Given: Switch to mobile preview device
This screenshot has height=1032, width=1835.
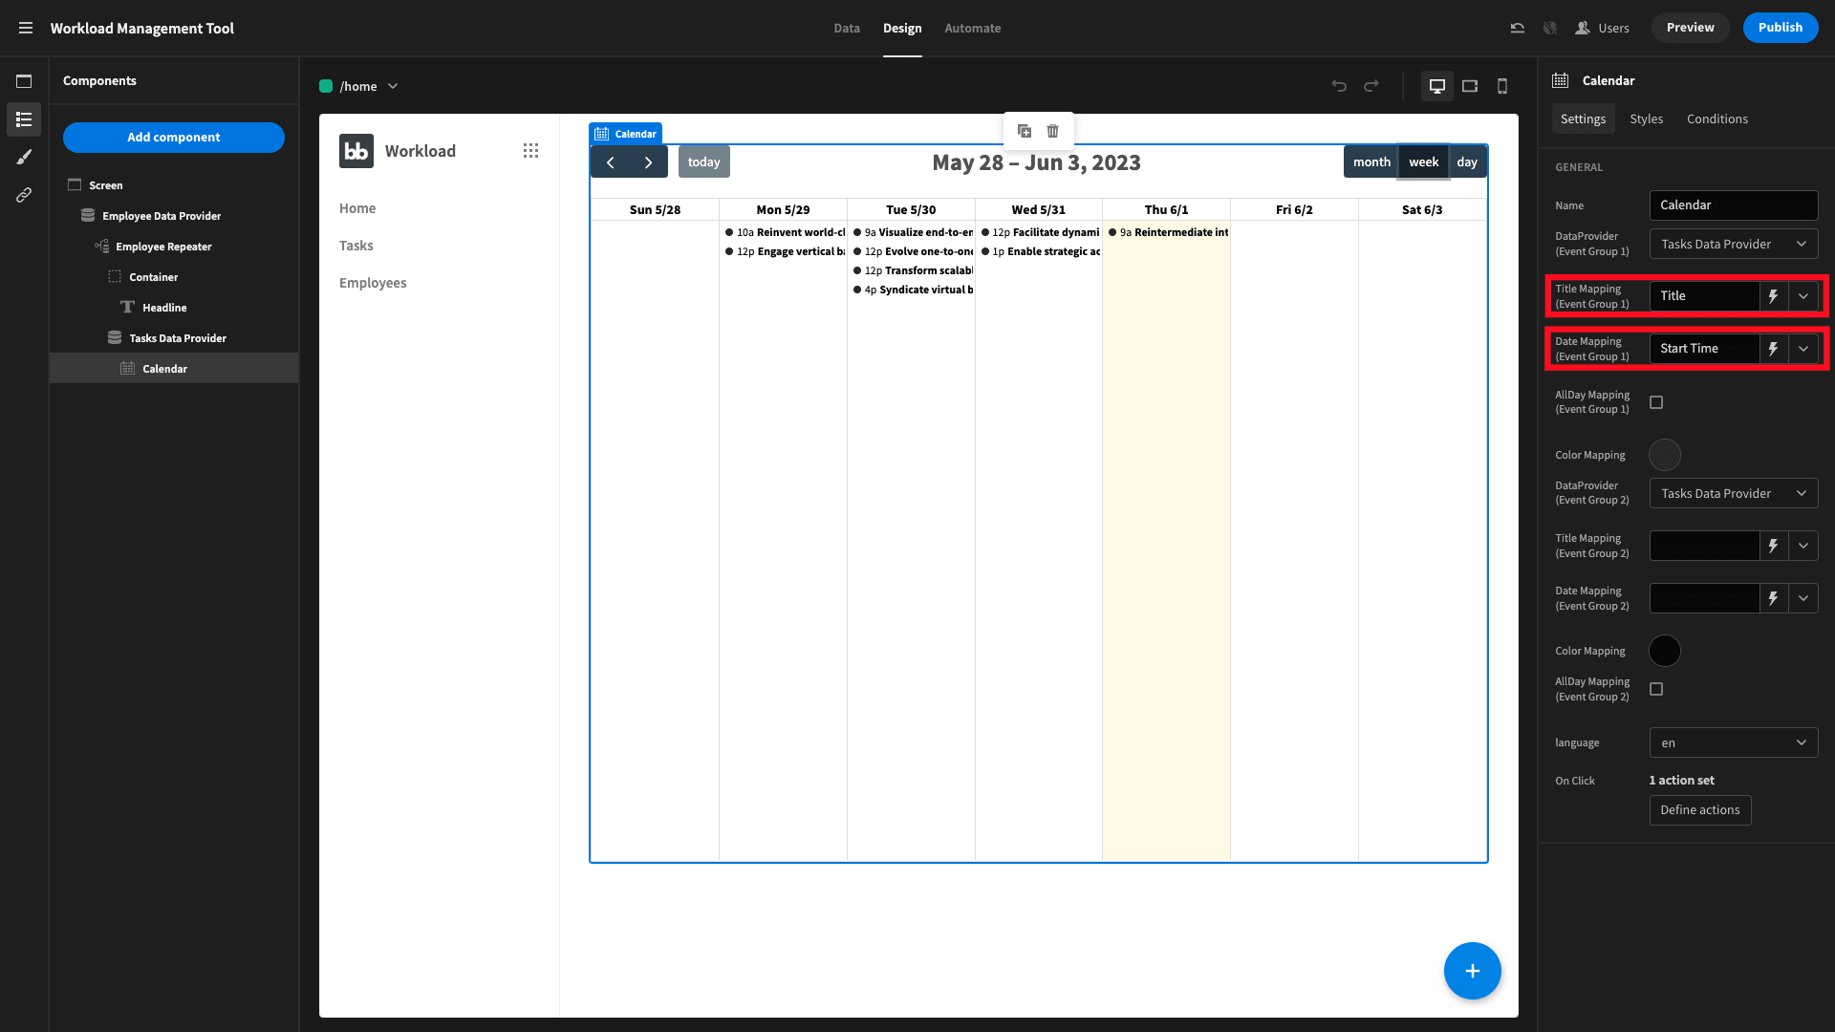Looking at the screenshot, I should coord(1502,86).
